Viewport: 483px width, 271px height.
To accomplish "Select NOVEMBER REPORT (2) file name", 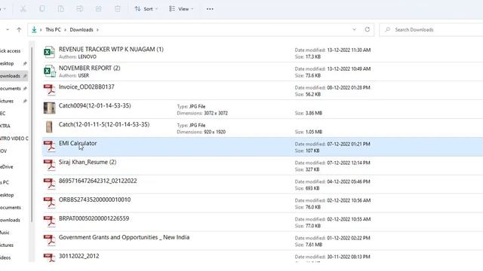I will point(89,68).
